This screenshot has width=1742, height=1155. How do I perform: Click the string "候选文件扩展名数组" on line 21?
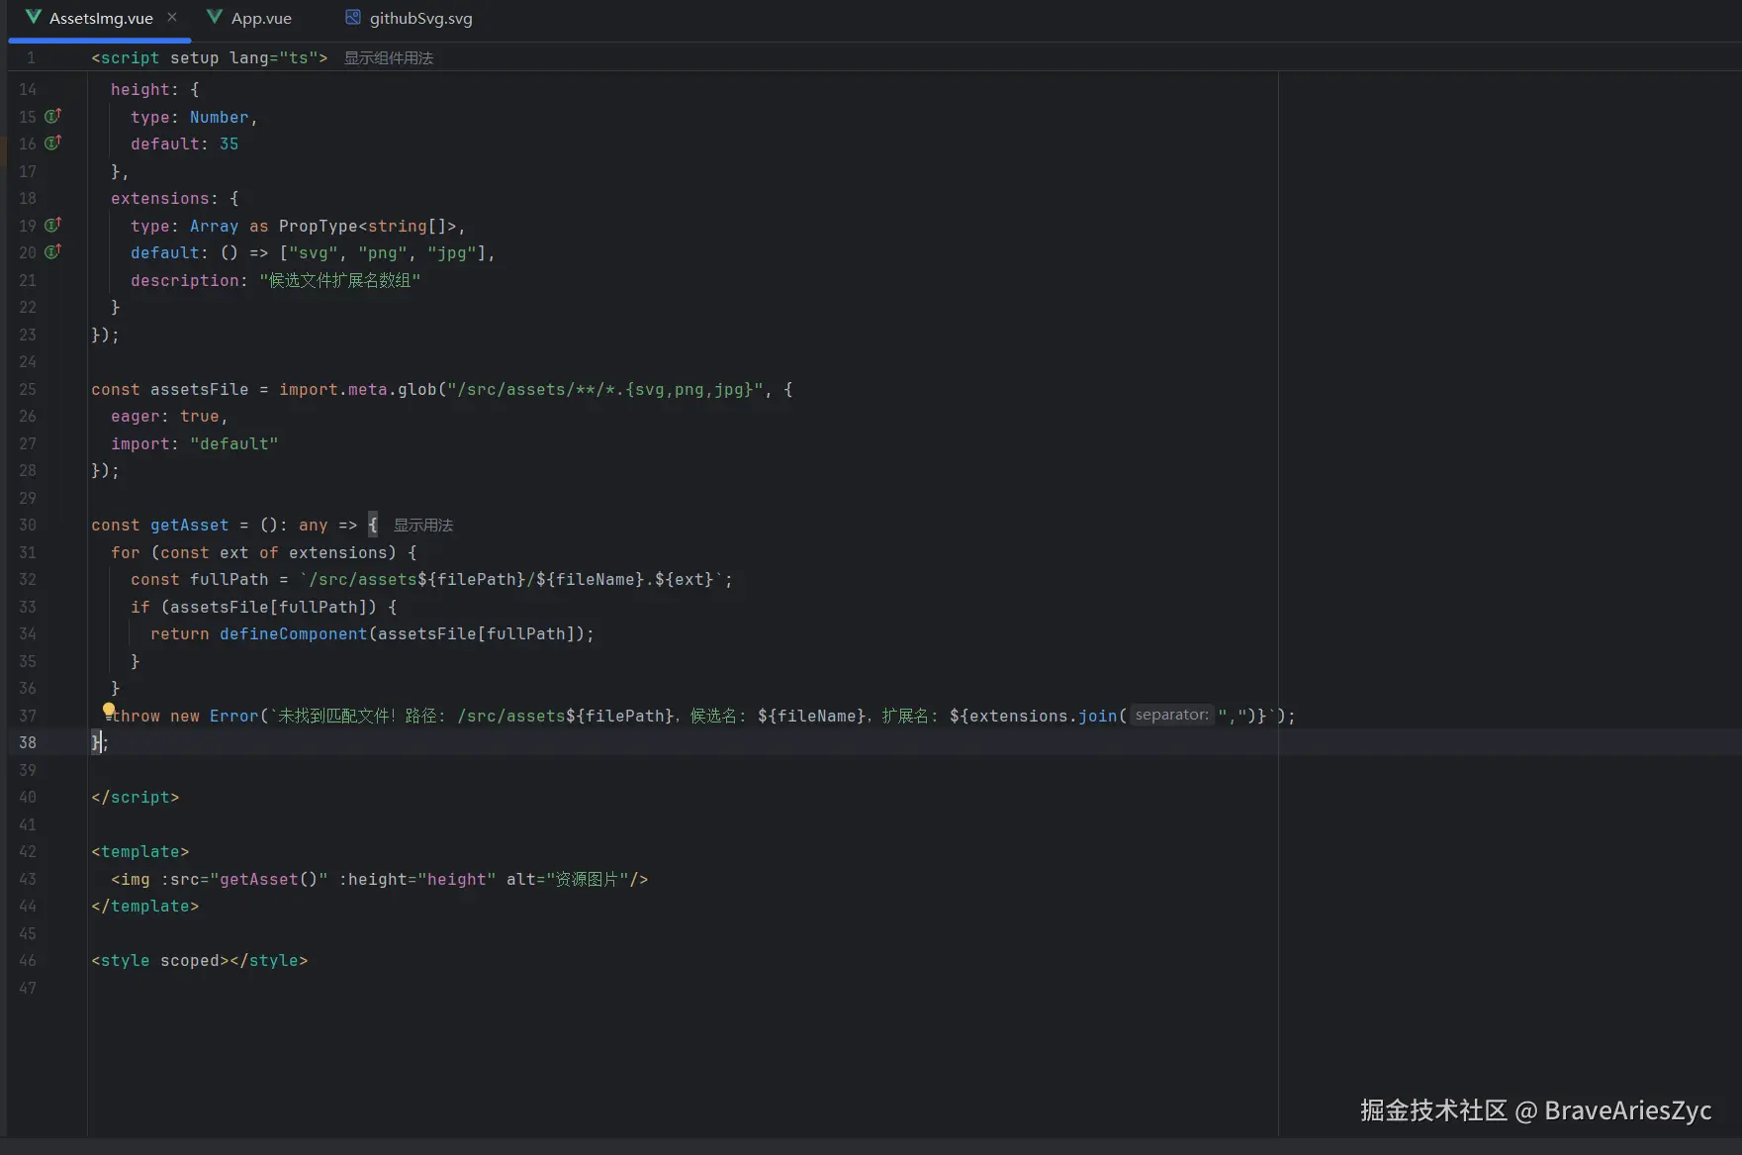(x=340, y=281)
